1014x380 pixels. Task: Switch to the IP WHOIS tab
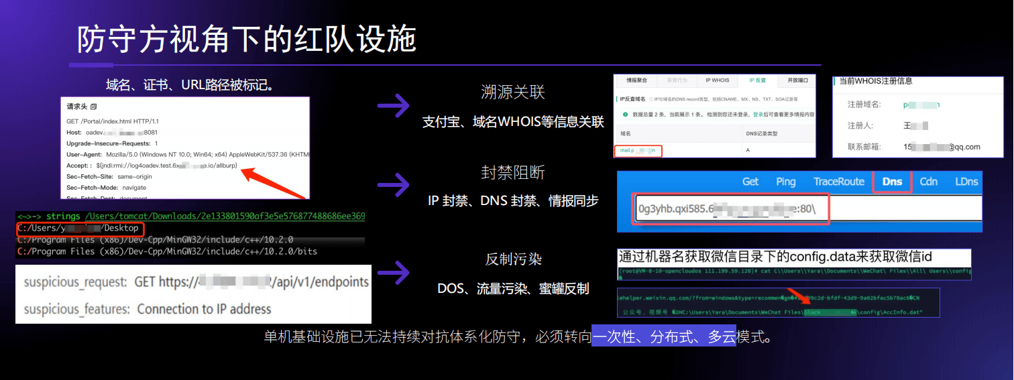click(x=717, y=80)
